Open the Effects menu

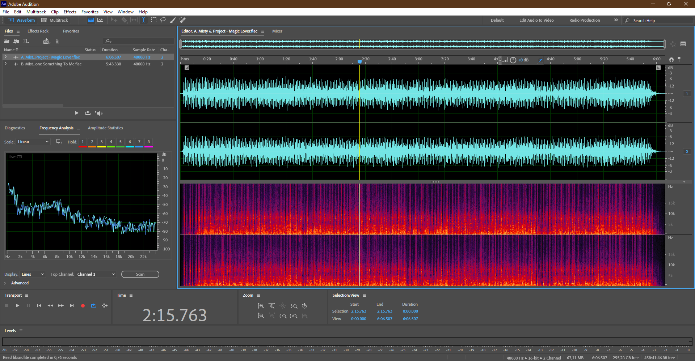[x=70, y=12]
